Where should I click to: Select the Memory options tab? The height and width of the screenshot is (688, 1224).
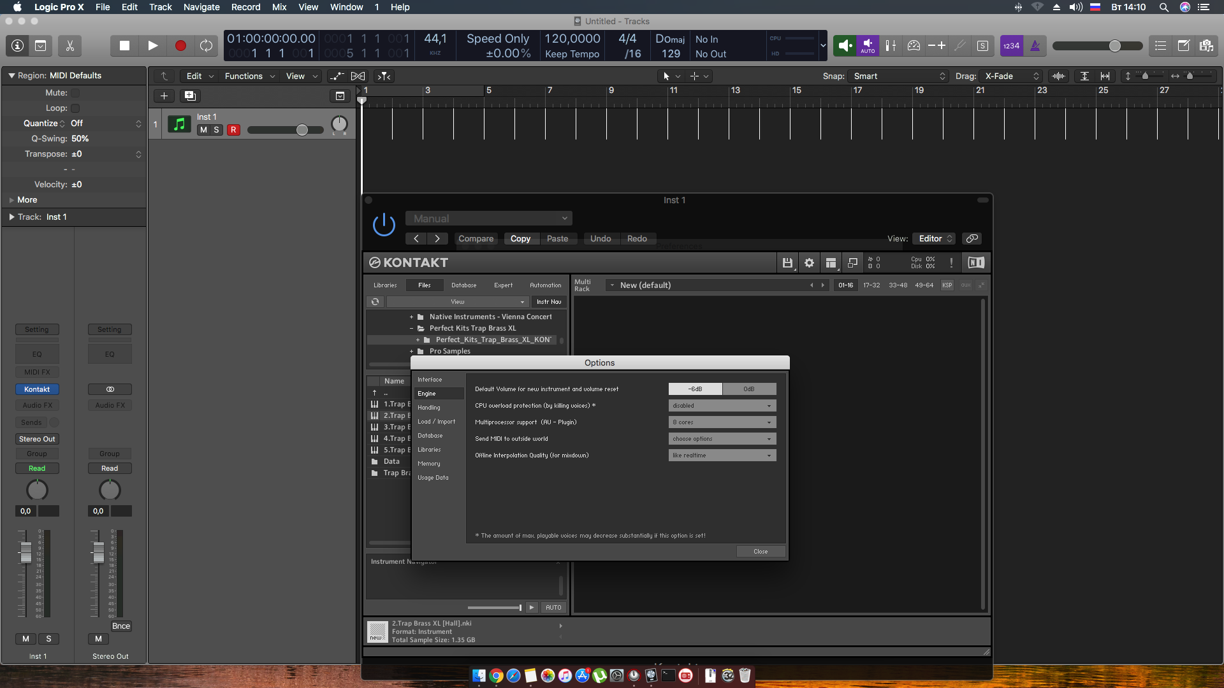tap(439, 464)
